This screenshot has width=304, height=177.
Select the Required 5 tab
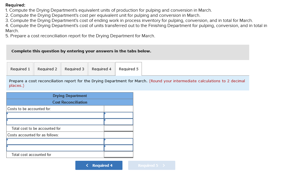tap(128, 69)
